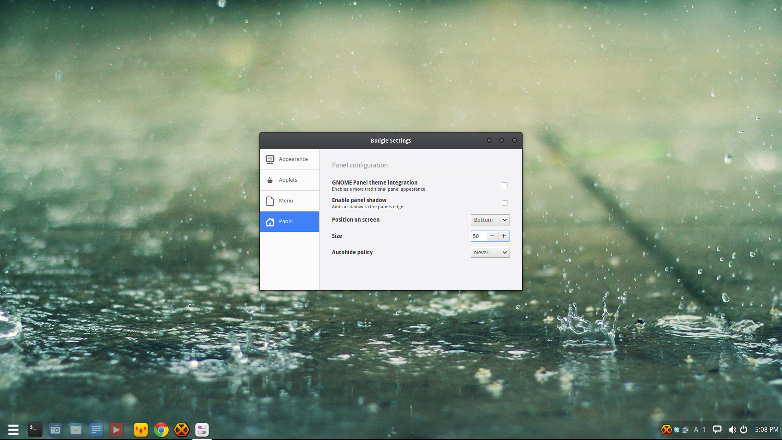Click the 'Position on screen' label
782x440 pixels.
coord(356,220)
